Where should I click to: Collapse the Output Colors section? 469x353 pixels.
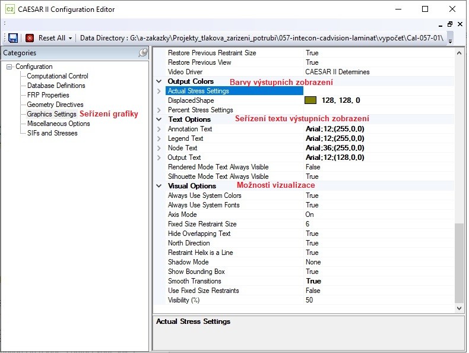159,81
